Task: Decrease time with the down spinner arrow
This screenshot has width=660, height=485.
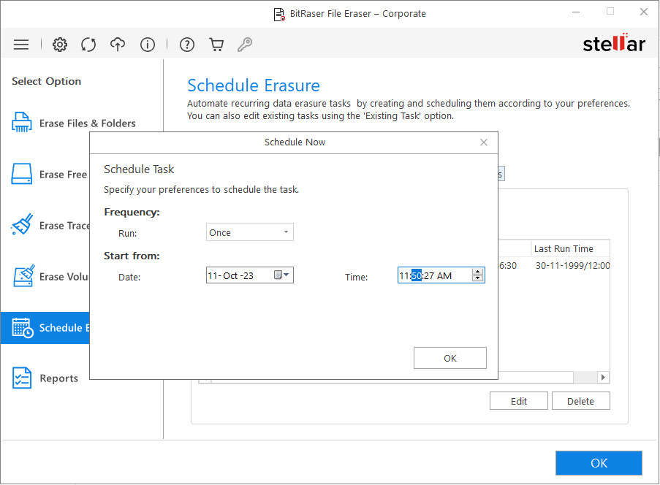Action: click(477, 278)
